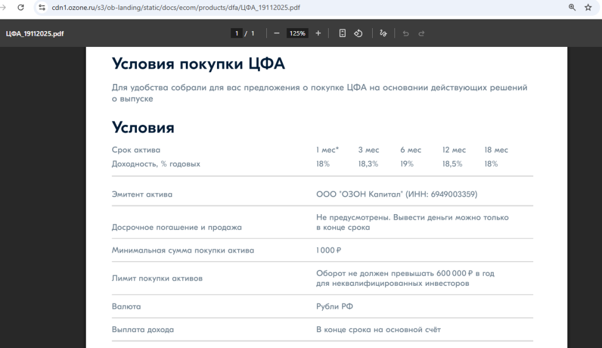This screenshot has height=348, width=602.
Task: Bookmark this page with the star icon
Action: click(588, 8)
